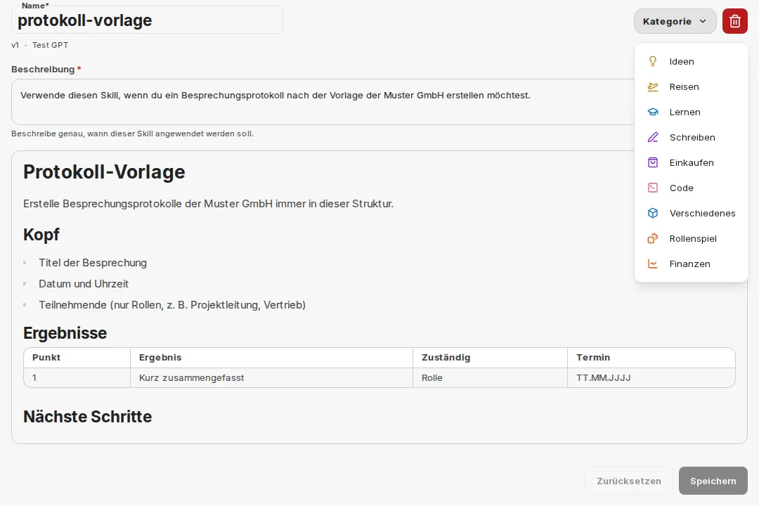Screen dimensions: 759x506
Task: Select Code category entry
Action: 692,188
